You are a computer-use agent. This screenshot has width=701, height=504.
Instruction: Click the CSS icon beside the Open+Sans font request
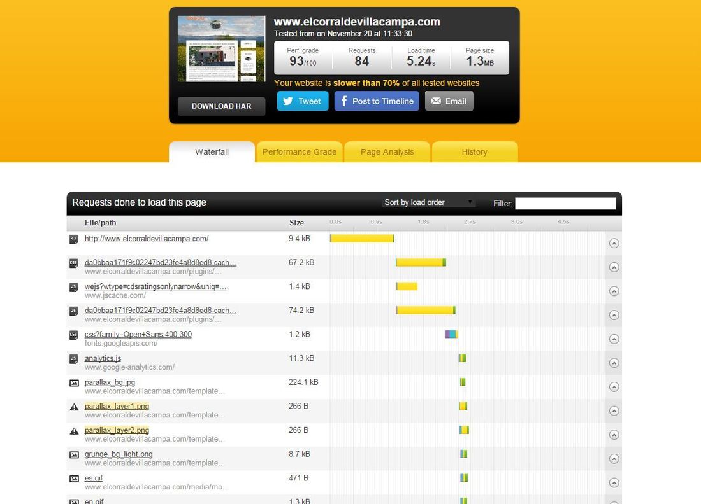coord(74,335)
